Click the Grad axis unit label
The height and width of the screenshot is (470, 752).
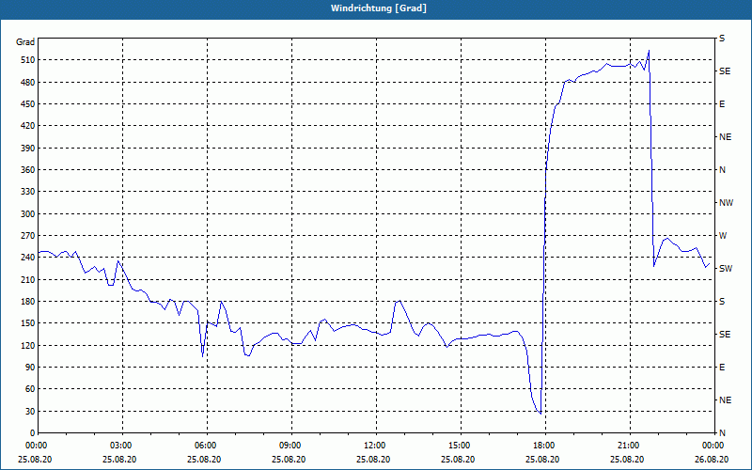[x=25, y=42]
